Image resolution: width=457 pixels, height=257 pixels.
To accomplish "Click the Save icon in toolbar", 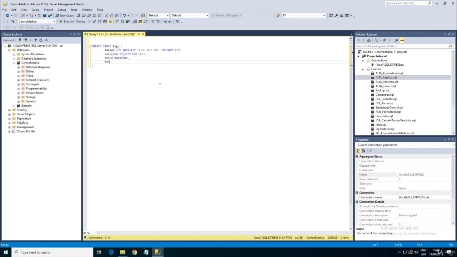I will point(45,16).
